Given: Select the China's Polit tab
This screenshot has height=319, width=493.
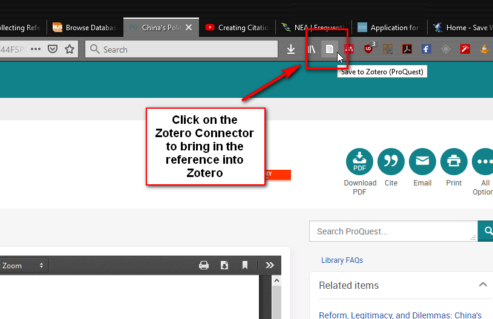Looking at the screenshot, I should [x=162, y=28].
